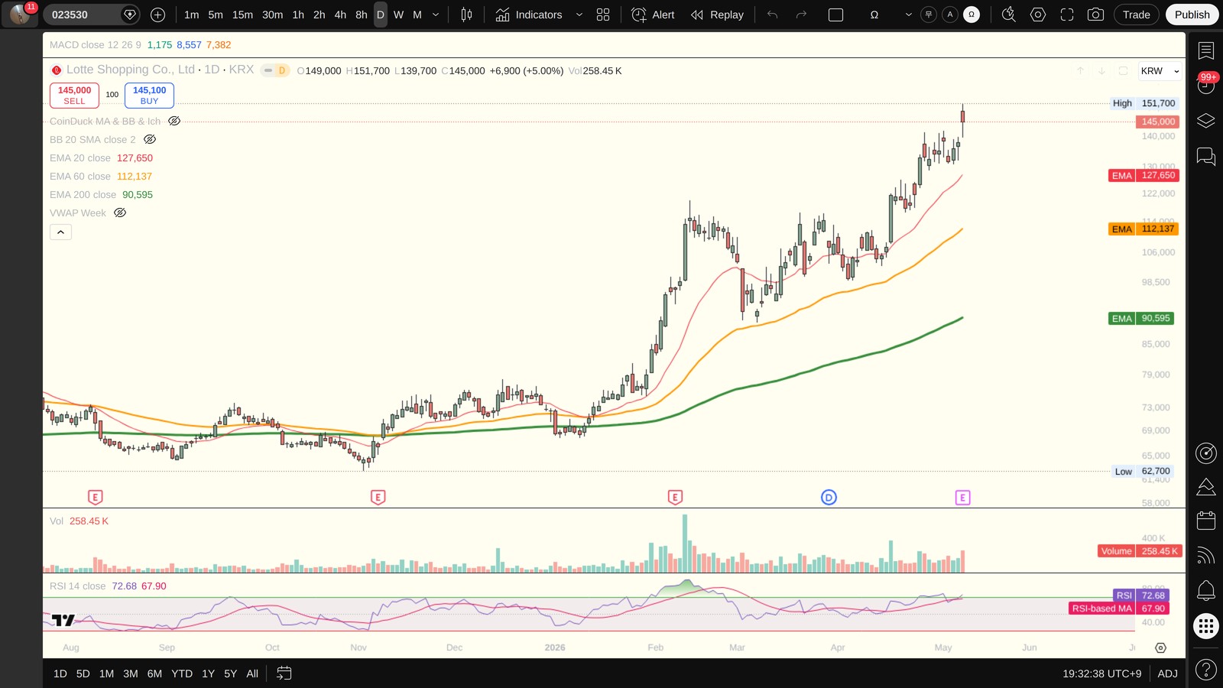Image resolution: width=1223 pixels, height=688 pixels.
Task: Show the BB 20 SMA indicator
Action: pyautogui.click(x=150, y=139)
